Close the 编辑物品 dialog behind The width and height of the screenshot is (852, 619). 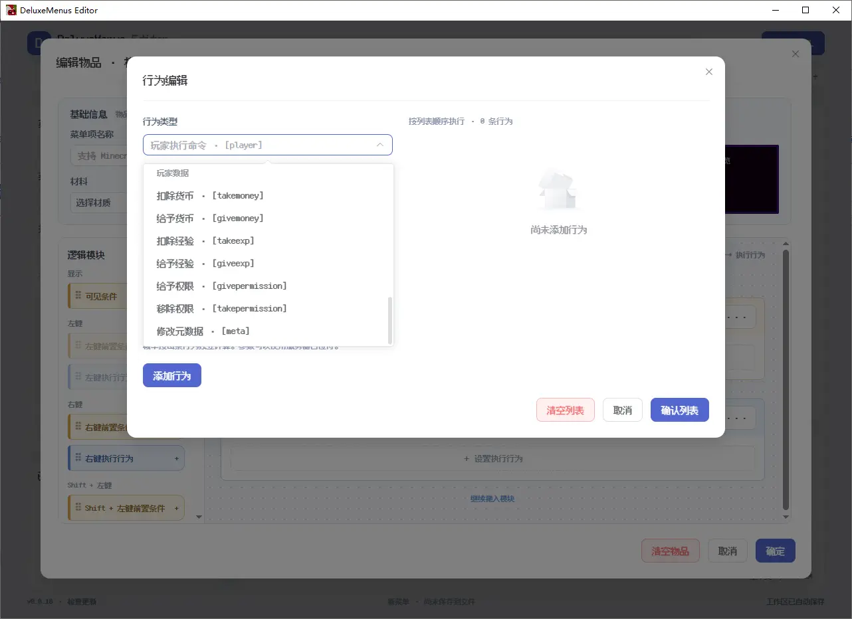796,54
